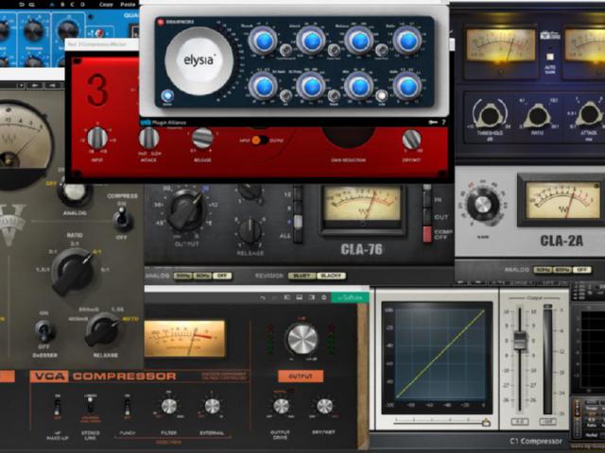Click the Copy button in blue plugin

[x=106, y=5]
